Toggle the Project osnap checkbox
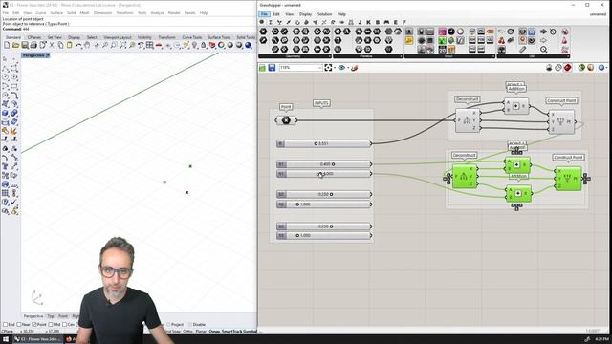The width and height of the screenshot is (612, 344). pyautogui.click(x=168, y=325)
